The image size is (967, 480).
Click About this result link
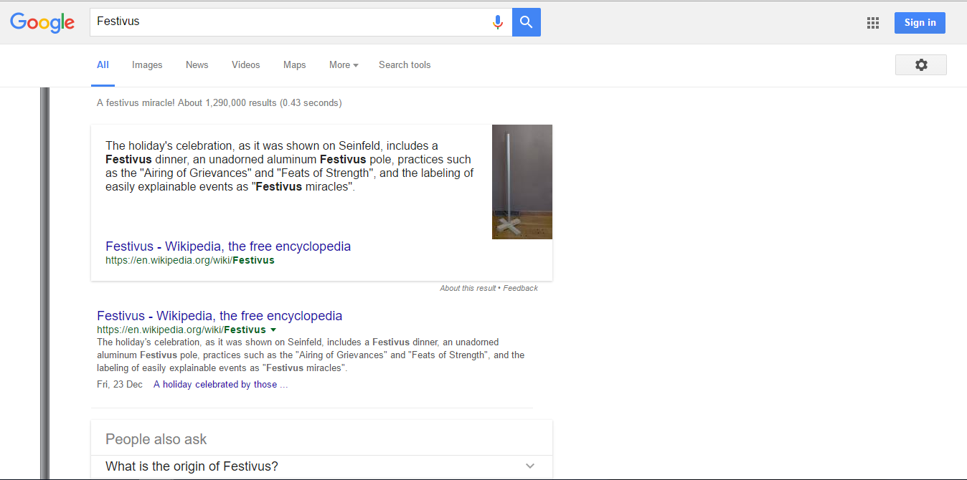tap(468, 288)
